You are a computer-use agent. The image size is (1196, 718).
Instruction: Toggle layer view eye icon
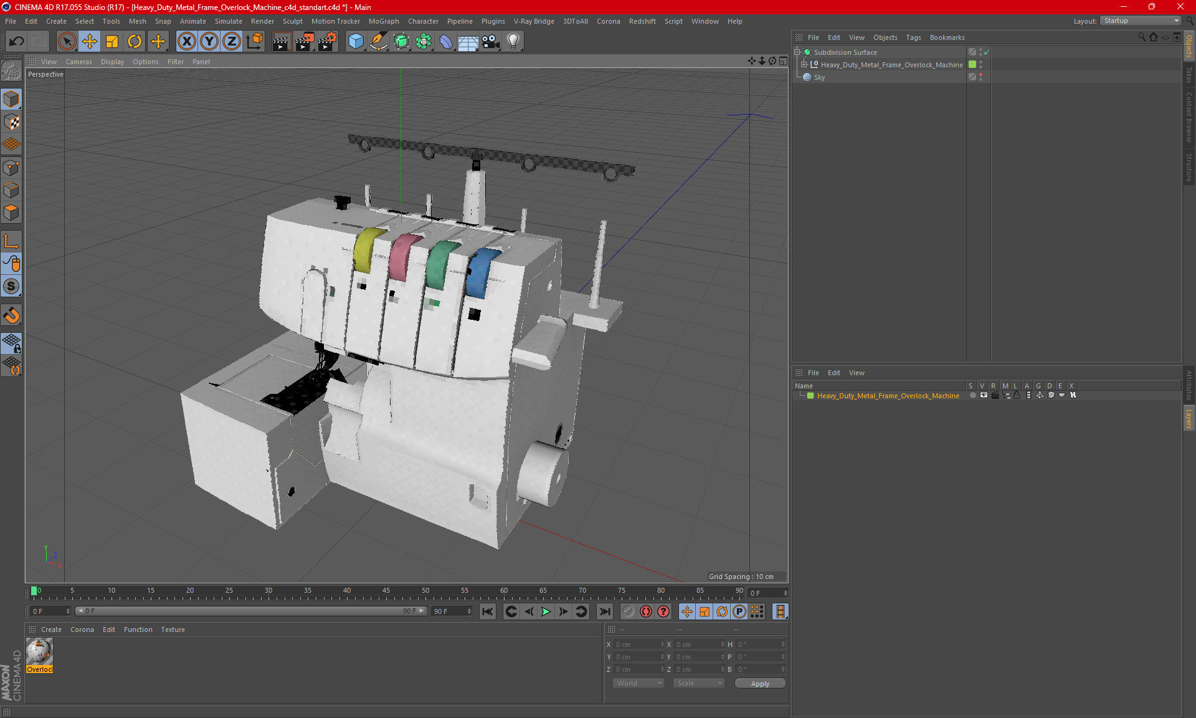[984, 396]
